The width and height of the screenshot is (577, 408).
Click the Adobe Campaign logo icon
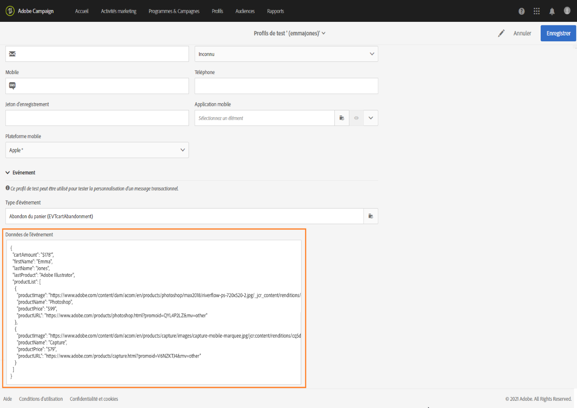[10, 11]
